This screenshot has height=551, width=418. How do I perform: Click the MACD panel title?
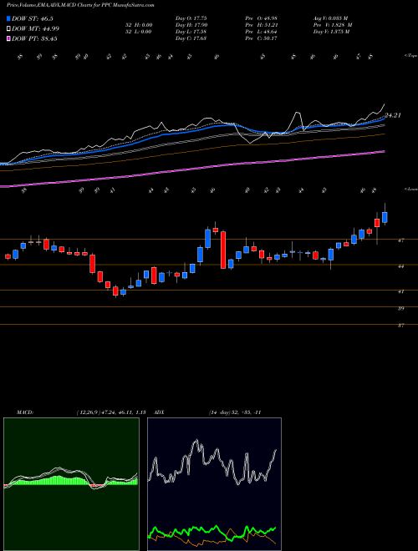tap(25, 412)
